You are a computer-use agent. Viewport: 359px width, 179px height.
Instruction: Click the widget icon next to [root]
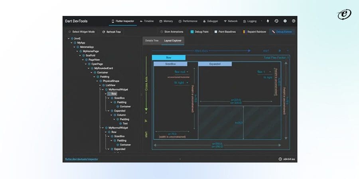pos(72,39)
